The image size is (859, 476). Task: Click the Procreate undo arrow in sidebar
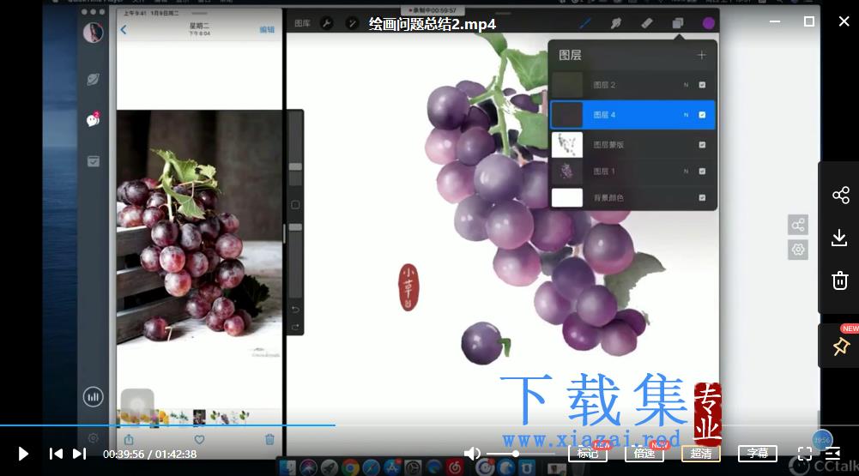[295, 310]
